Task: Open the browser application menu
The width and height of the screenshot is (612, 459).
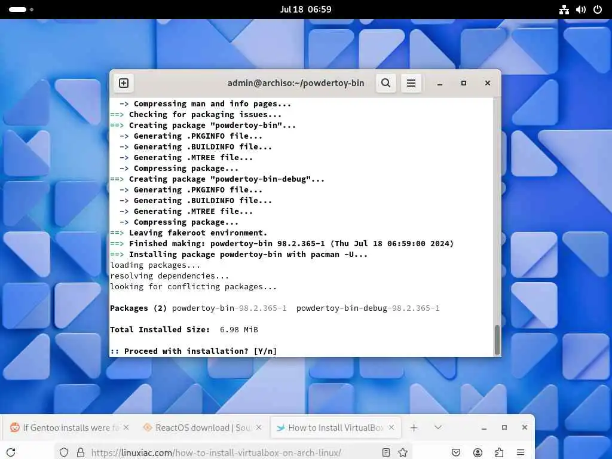Action: click(521, 452)
